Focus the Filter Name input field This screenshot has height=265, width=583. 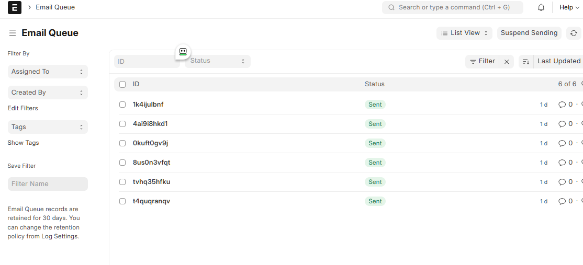coord(48,184)
